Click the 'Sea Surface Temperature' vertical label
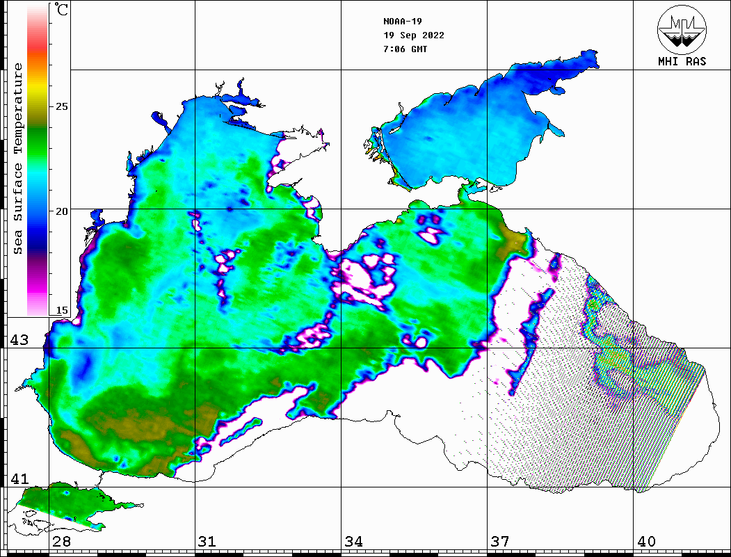The height and width of the screenshot is (557, 731). click(17, 159)
